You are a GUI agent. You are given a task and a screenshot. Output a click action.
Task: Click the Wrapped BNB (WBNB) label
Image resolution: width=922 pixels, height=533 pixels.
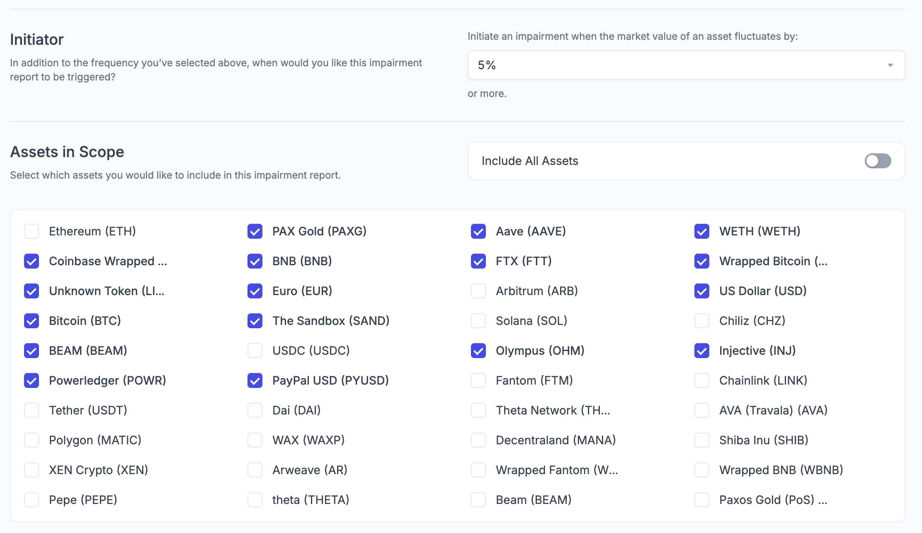[x=781, y=470]
